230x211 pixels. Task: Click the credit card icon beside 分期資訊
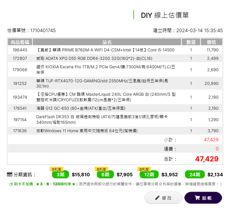point(10,174)
